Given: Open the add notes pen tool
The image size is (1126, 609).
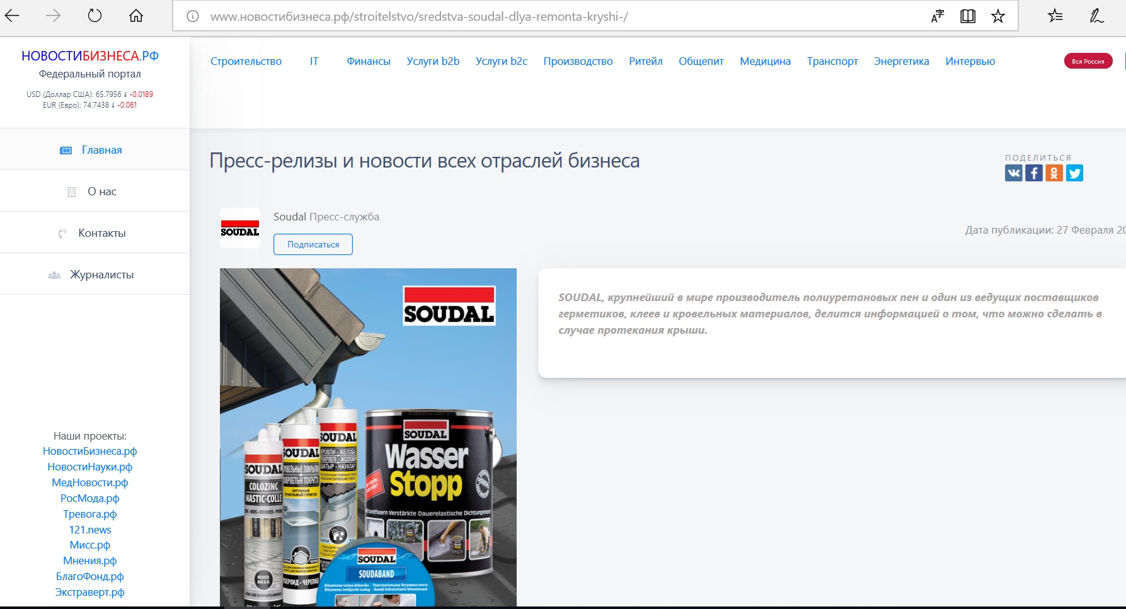Looking at the screenshot, I should 1097,16.
